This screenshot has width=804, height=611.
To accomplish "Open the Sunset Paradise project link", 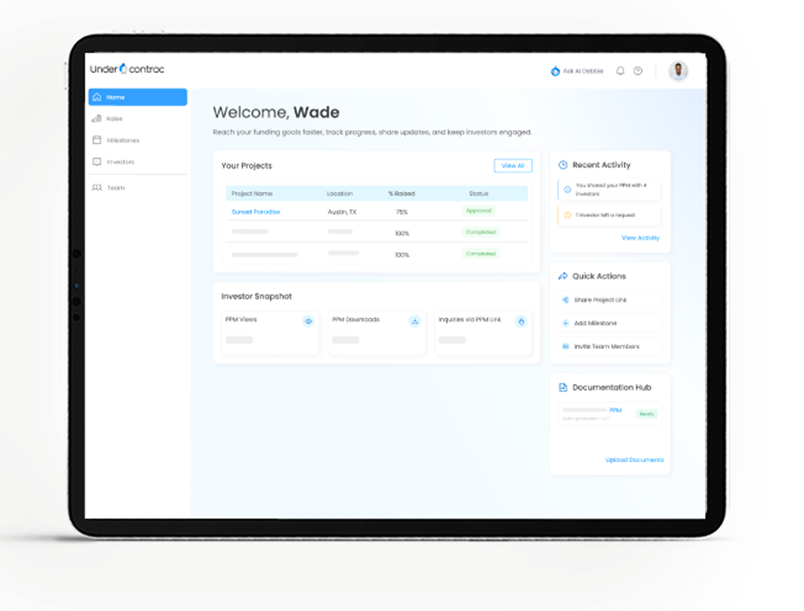I will (256, 212).
